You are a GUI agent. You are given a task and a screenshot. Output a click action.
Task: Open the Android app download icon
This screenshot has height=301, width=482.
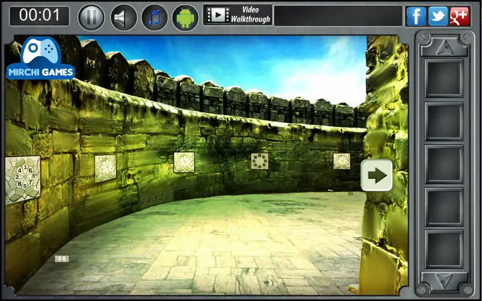[185, 17]
